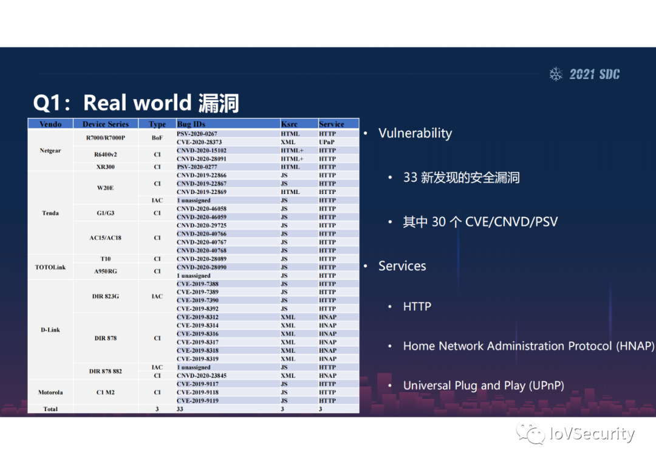Click bug ID 'CNVD-2020-28089'
656x464 pixels.
(x=202, y=259)
